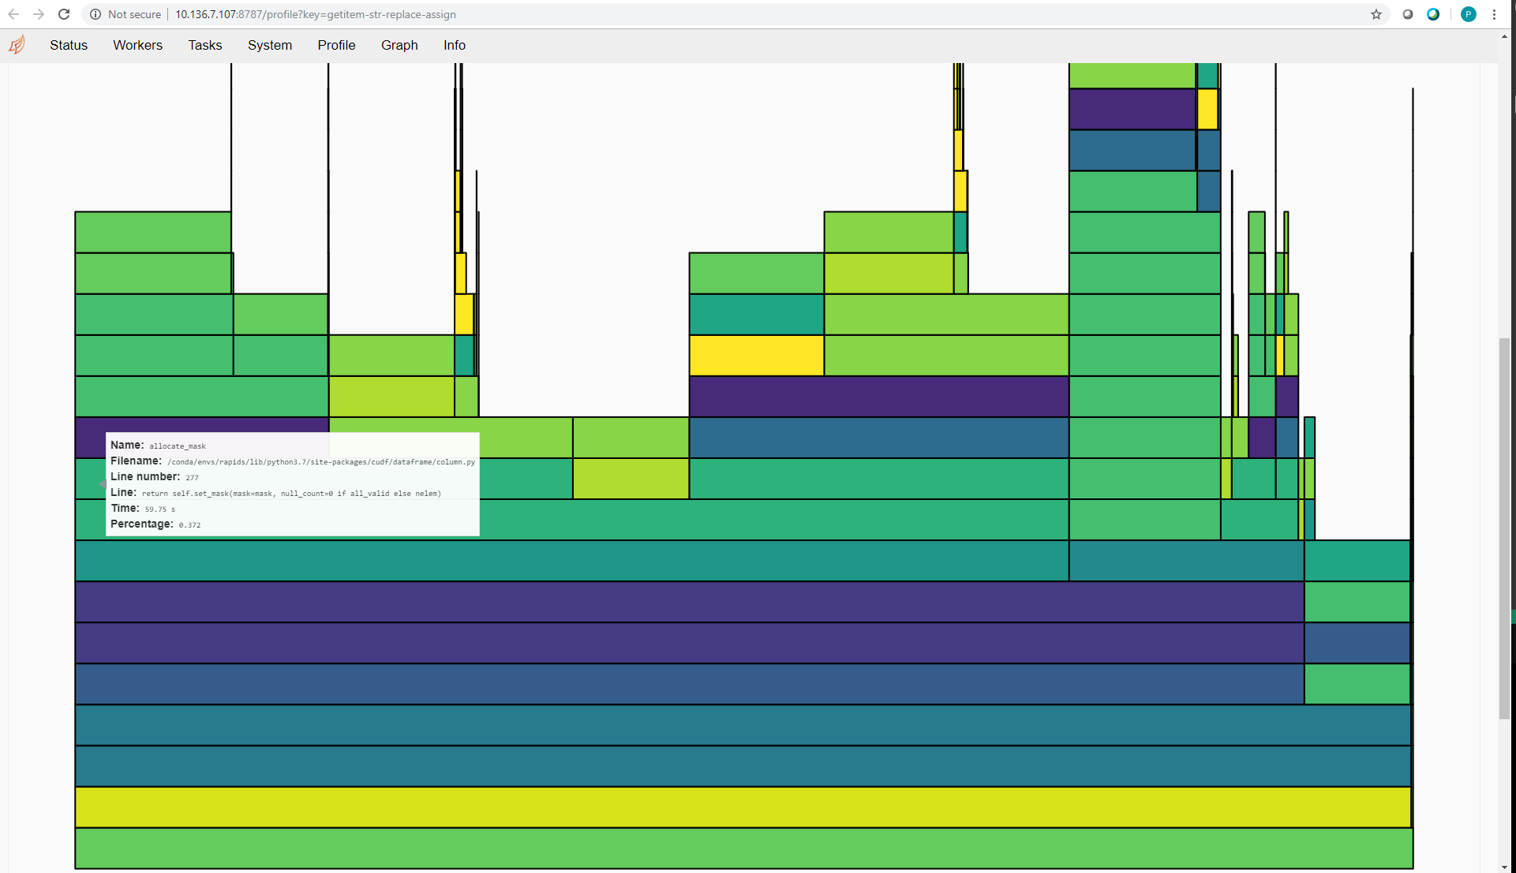Open the Info page link

point(454,45)
